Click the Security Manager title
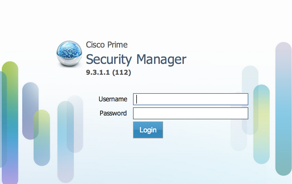The height and width of the screenshot is (184, 292). (x=136, y=59)
